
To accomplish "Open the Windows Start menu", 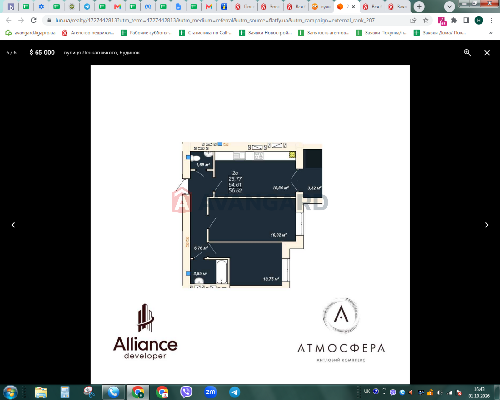I will click(x=10, y=392).
